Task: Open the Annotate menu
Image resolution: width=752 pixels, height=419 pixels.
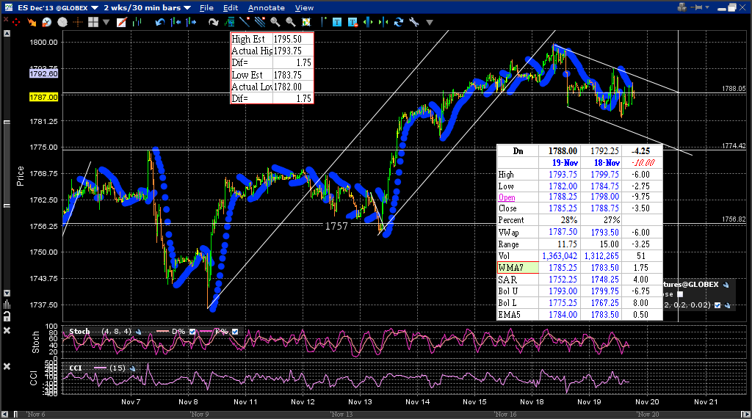Action: (x=266, y=7)
